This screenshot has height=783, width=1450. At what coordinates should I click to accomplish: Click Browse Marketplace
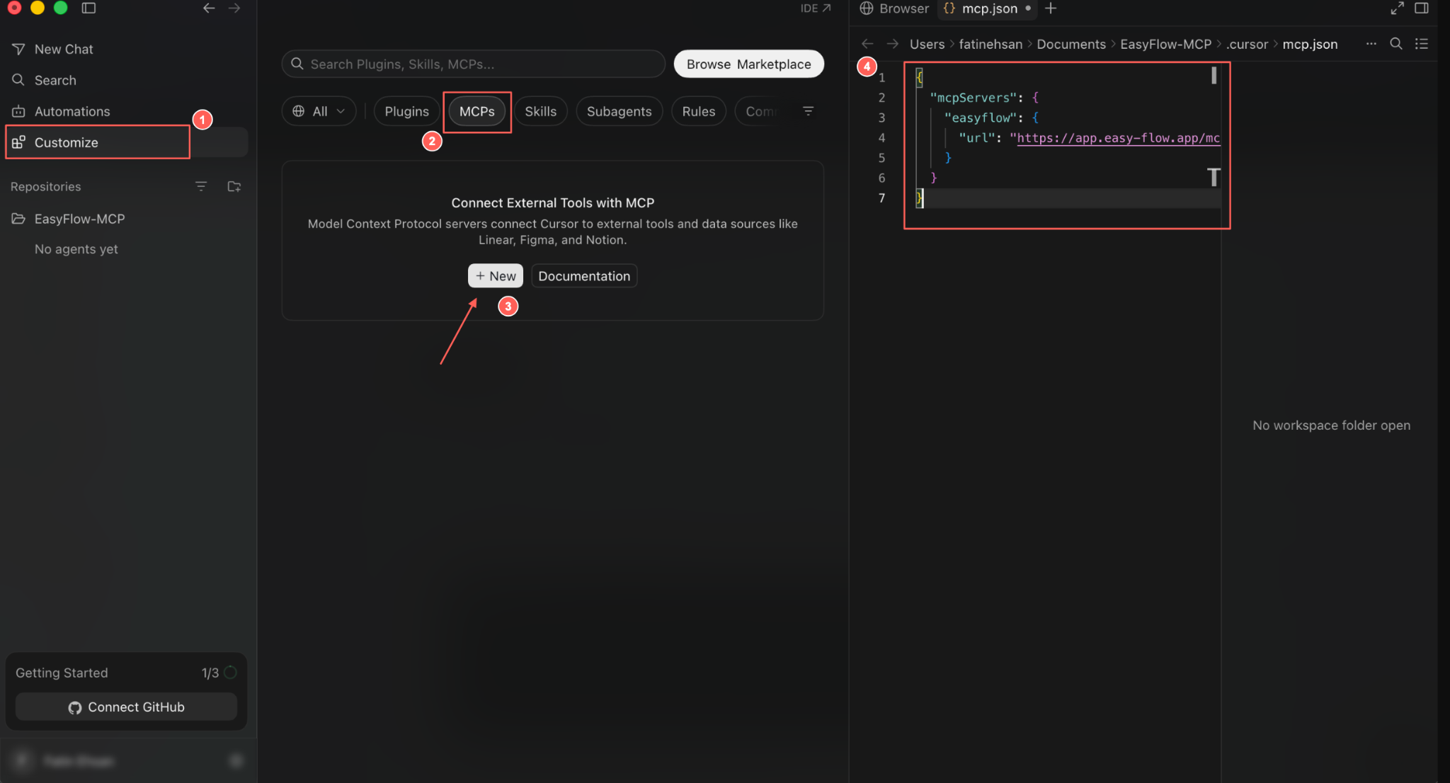[749, 64]
